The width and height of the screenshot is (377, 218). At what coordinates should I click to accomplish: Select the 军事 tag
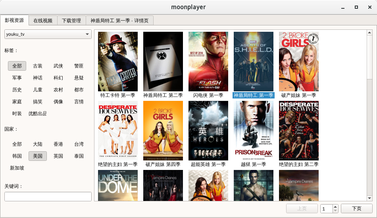click(x=17, y=78)
